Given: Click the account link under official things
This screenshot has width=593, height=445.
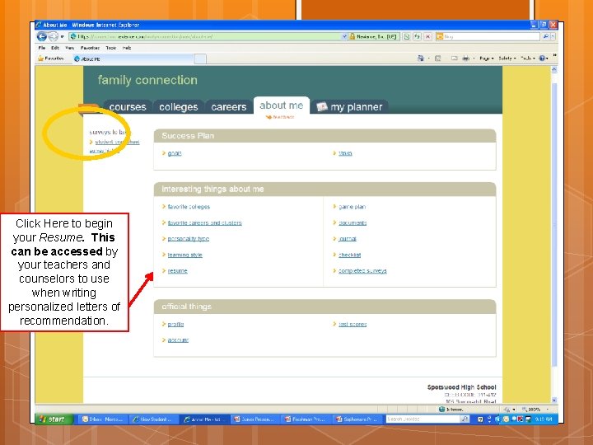Looking at the screenshot, I should [178, 340].
